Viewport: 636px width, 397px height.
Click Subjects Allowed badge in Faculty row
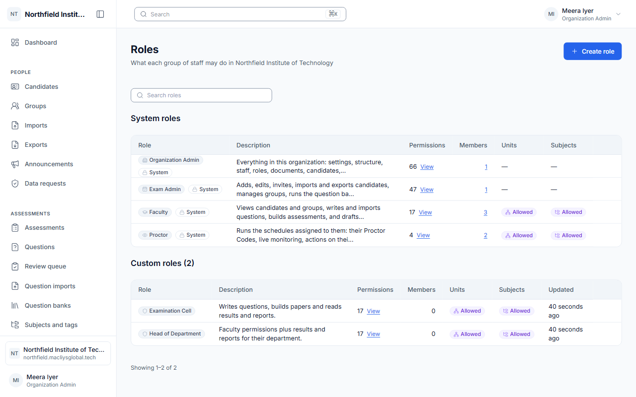point(568,212)
